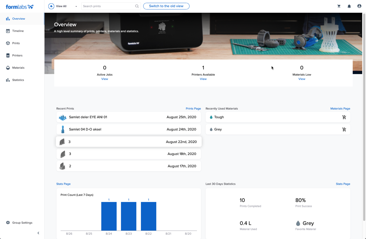Open the user account profile icon
Image resolution: width=366 pixels, height=239 pixels.
359,6
